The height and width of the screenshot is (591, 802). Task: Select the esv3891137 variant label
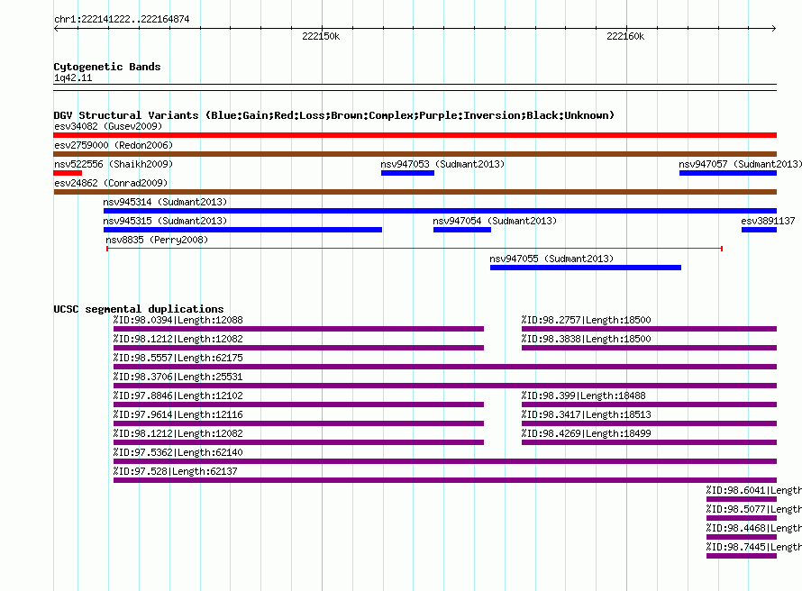tap(768, 221)
